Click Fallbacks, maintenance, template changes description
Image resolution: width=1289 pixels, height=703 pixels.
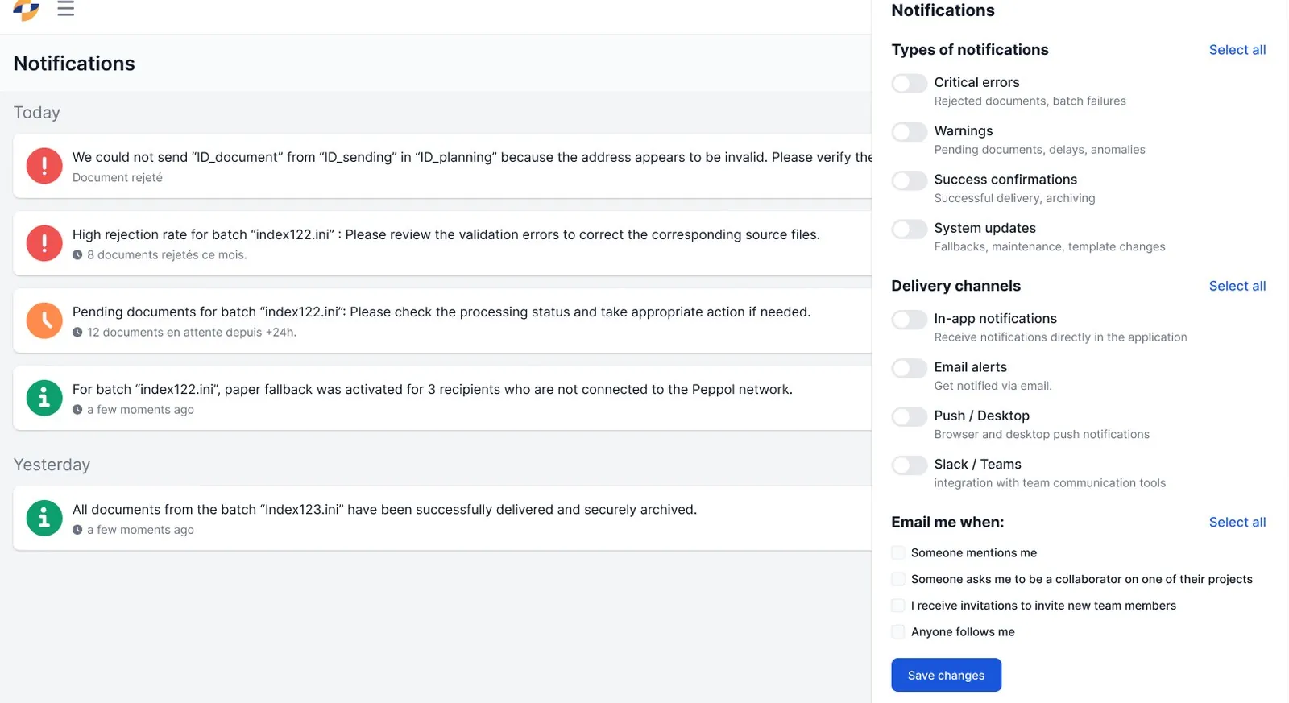(x=1049, y=246)
